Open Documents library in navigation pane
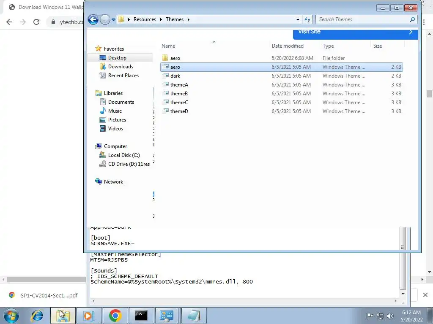This screenshot has width=433, height=324. 121,102
